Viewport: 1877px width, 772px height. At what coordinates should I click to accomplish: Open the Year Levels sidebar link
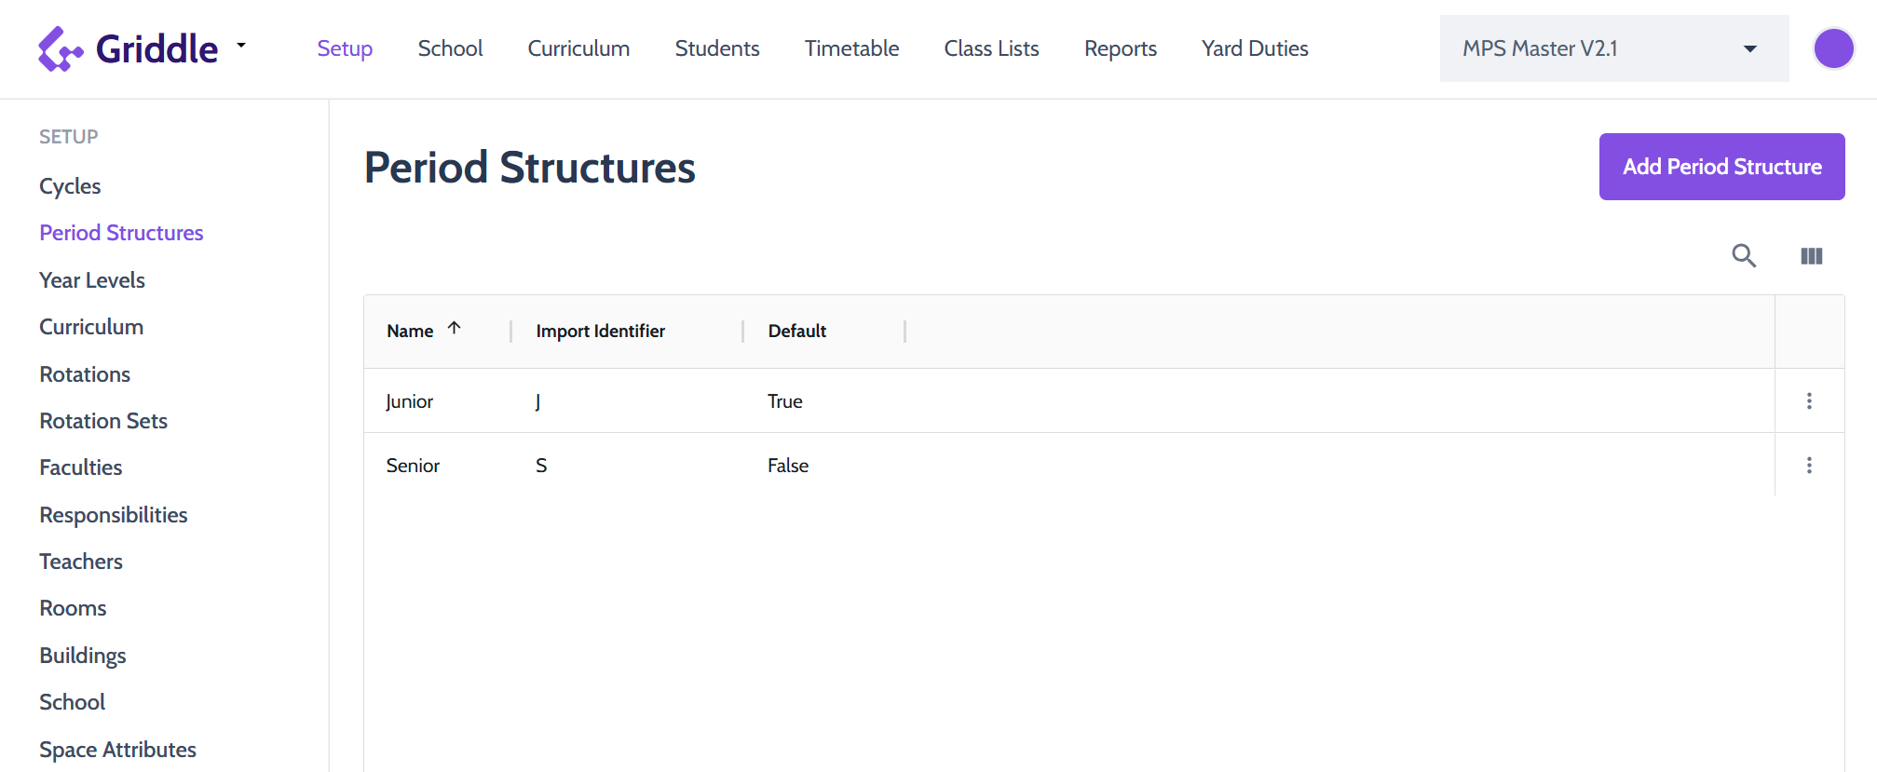click(92, 280)
